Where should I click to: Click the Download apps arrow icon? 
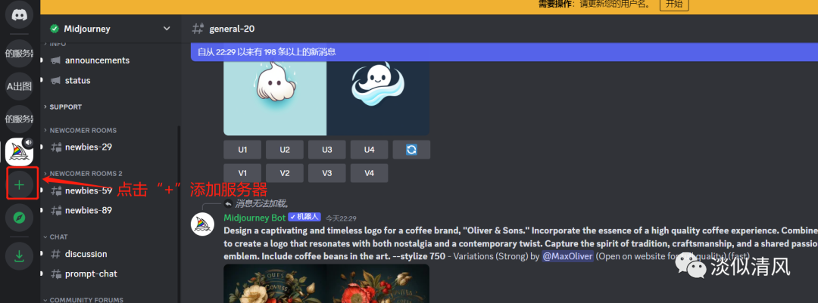tap(20, 257)
